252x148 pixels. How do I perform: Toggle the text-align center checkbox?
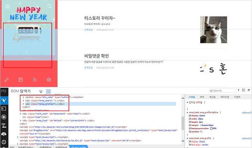pos(190,145)
